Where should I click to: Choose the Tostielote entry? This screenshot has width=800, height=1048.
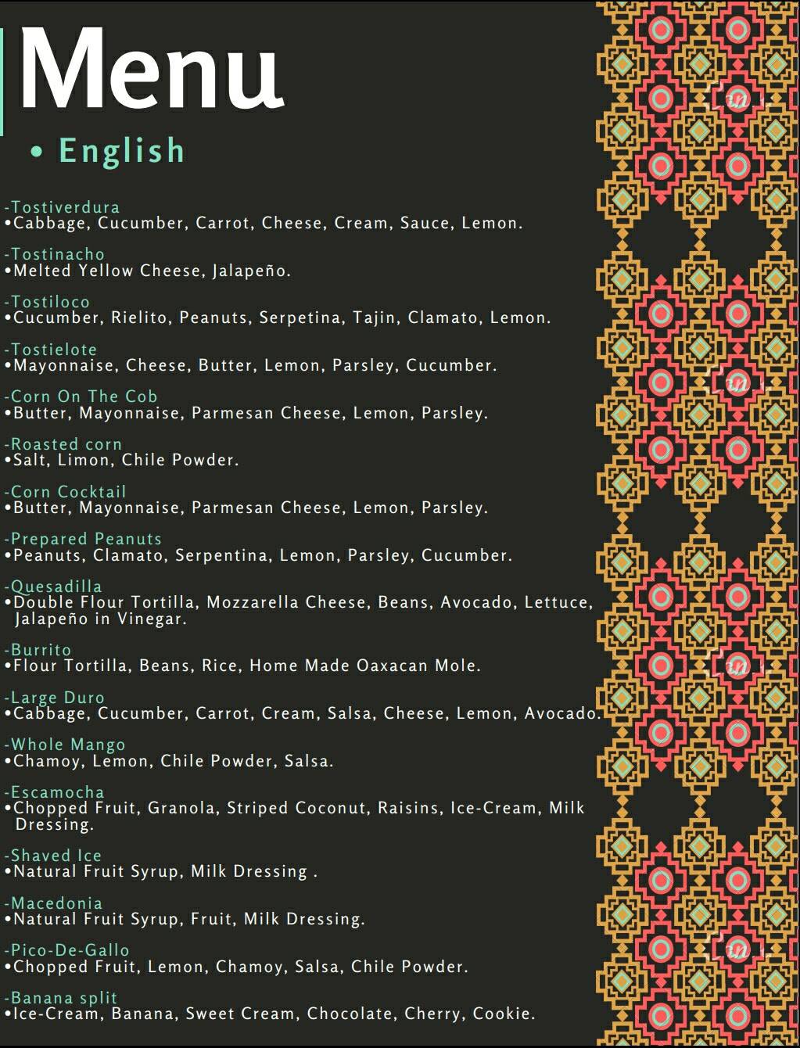point(53,350)
